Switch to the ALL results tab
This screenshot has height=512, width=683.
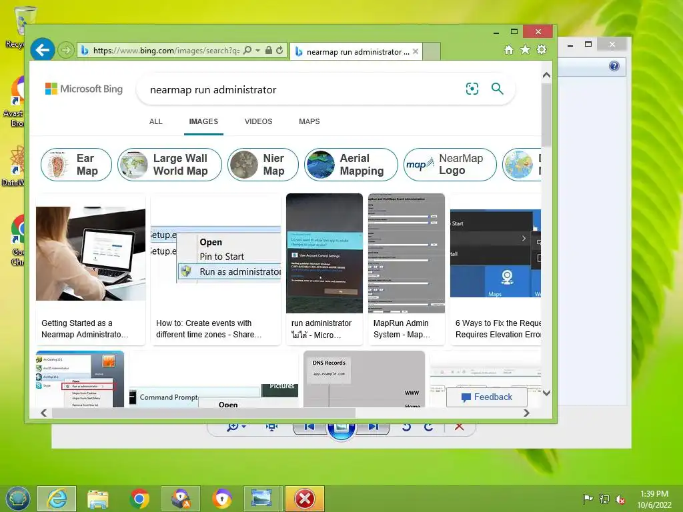pyautogui.click(x=156, y=121)
